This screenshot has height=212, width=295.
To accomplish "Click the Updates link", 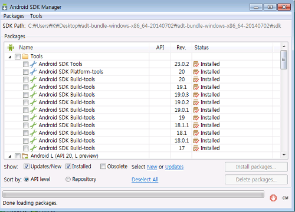I will pyautogui.click(x=174, y=167).
